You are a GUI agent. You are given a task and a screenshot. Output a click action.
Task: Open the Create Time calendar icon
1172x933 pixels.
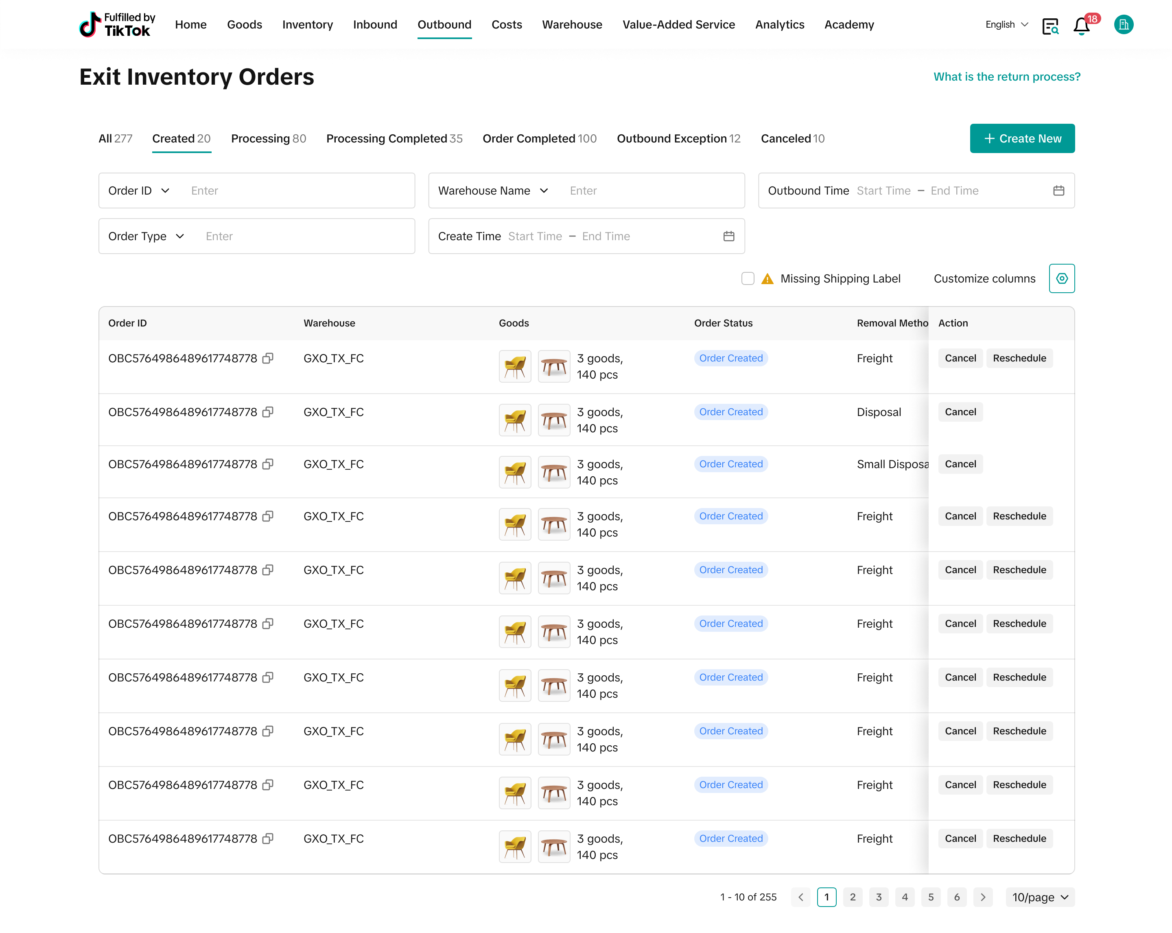click(728, 236)
